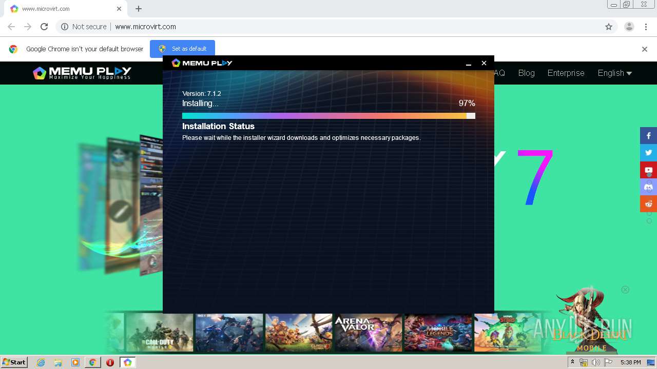Viewport: 657px width, 369px height.
Task: Select the Clash of Clans thumbnail
Action: pyautogui.click(x=299, y=333)
